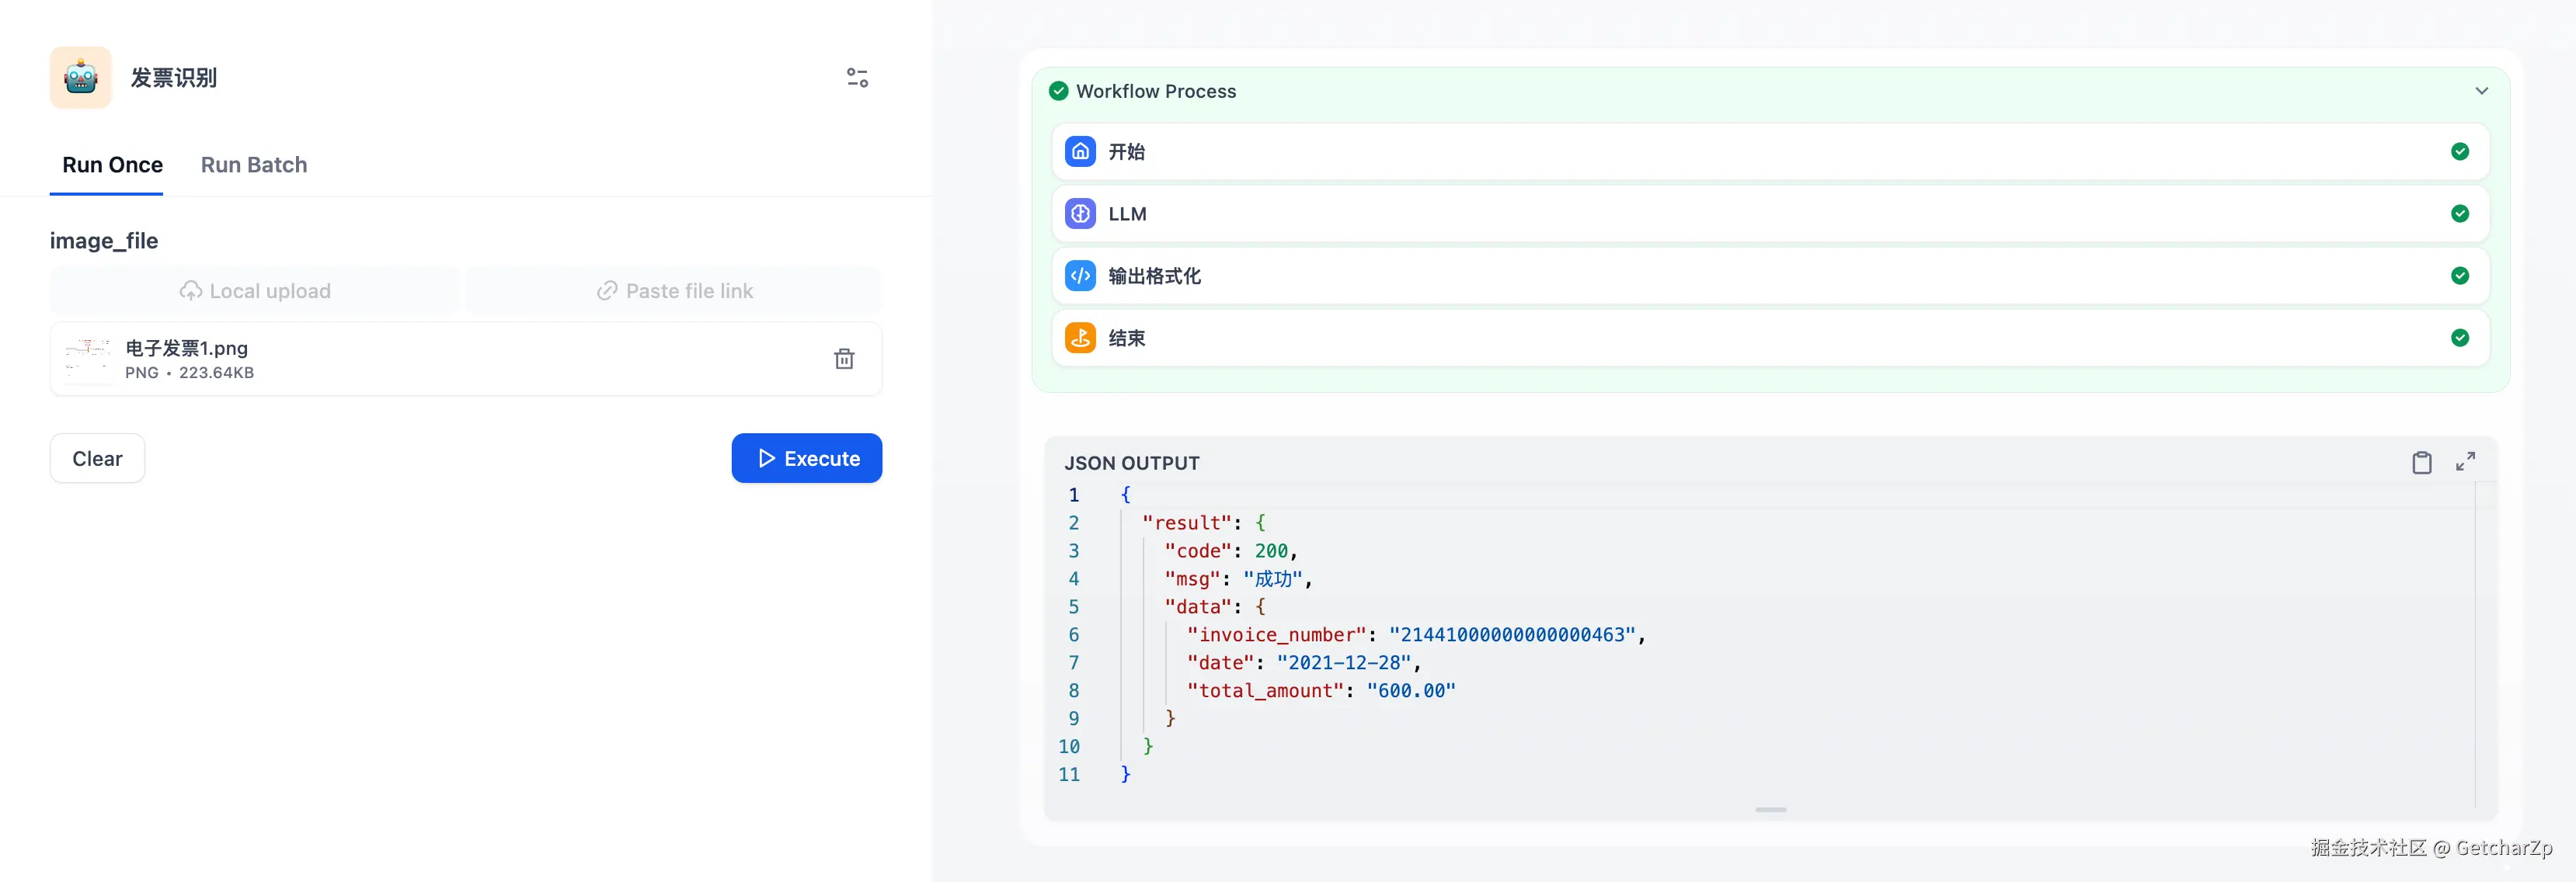
Task: Choose Paste file link option
Action: coord(675,290)
